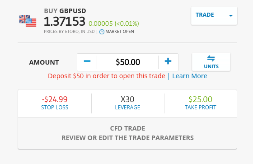Click the X30 leverage value
This screenshot has width=253, height=164.
[127, 99]
